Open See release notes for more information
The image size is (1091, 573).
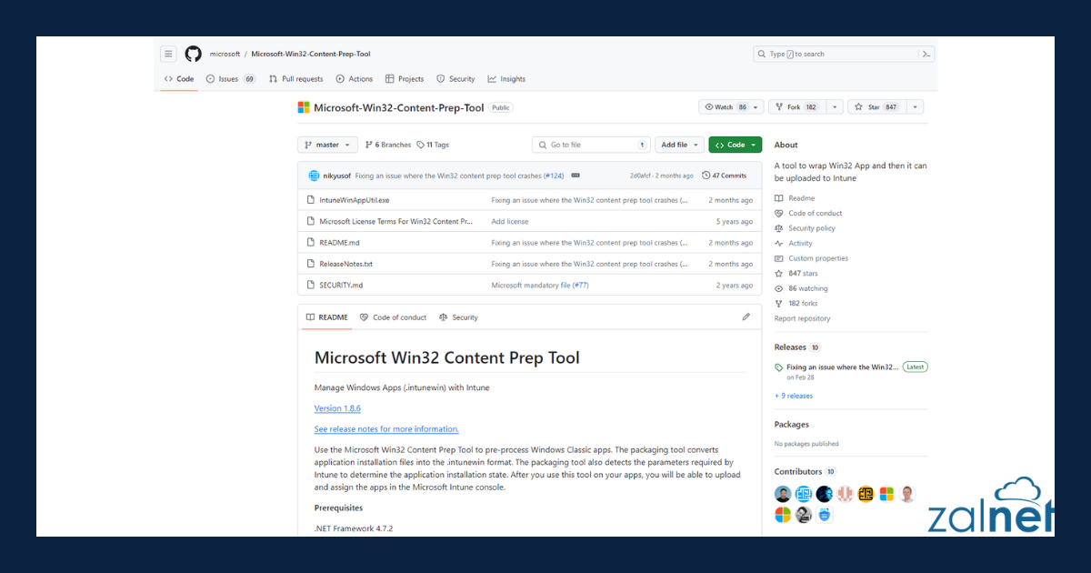point(386,429)
